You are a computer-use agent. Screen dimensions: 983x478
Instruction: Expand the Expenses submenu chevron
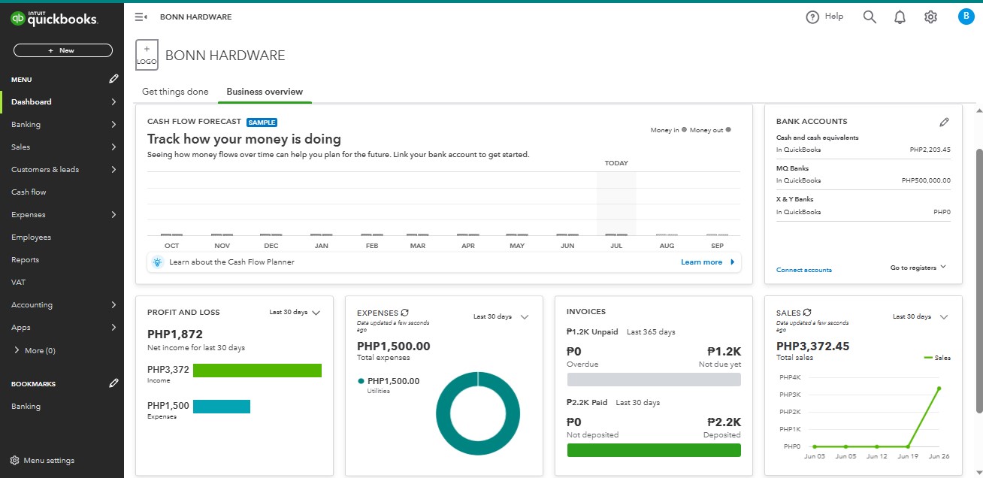(113, 215)
